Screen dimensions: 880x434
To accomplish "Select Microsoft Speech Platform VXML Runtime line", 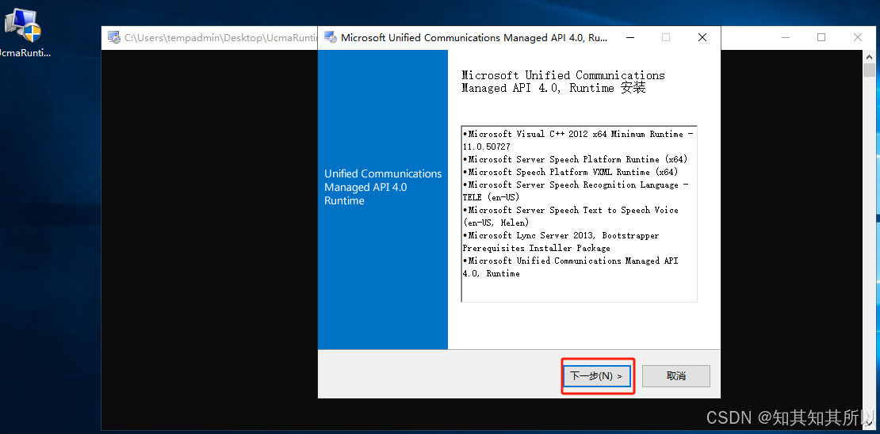I will click(x=570, y=172).
